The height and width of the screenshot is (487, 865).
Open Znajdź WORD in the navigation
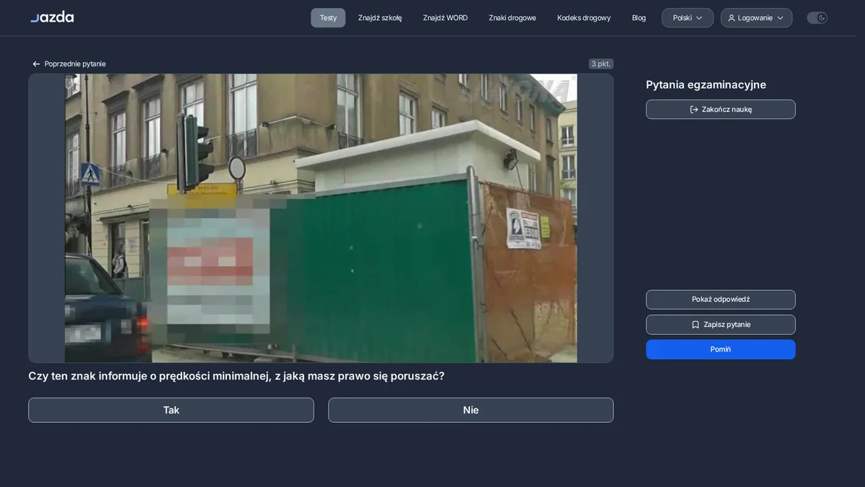coord(445,18)
